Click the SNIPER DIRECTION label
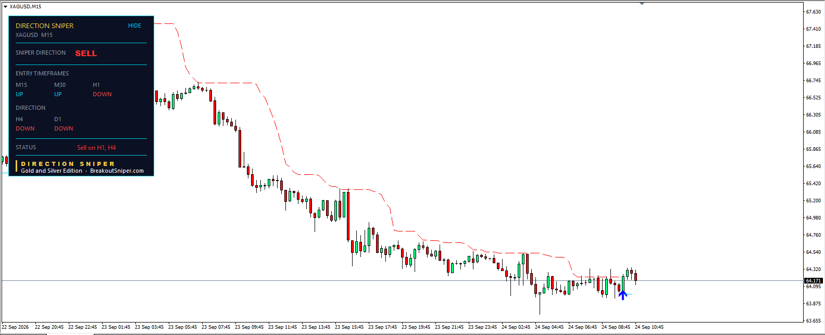This screenshot has height=335, width=825. (x=41, y=53)
